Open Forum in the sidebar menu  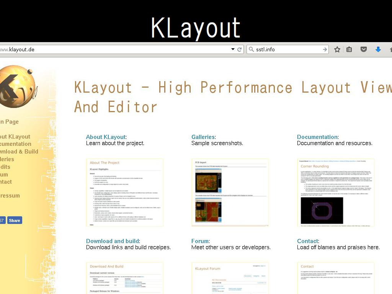[x=4, y=175]
